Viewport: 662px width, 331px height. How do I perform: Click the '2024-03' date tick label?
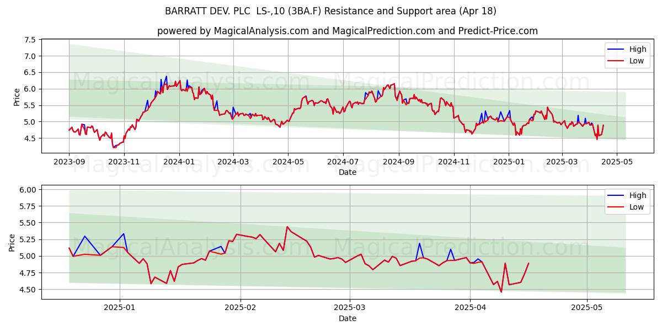[x=233, y=162]
